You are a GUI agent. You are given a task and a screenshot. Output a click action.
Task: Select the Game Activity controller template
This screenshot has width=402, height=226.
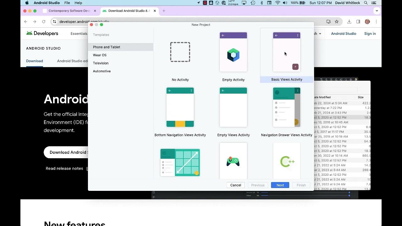(233, 161)
